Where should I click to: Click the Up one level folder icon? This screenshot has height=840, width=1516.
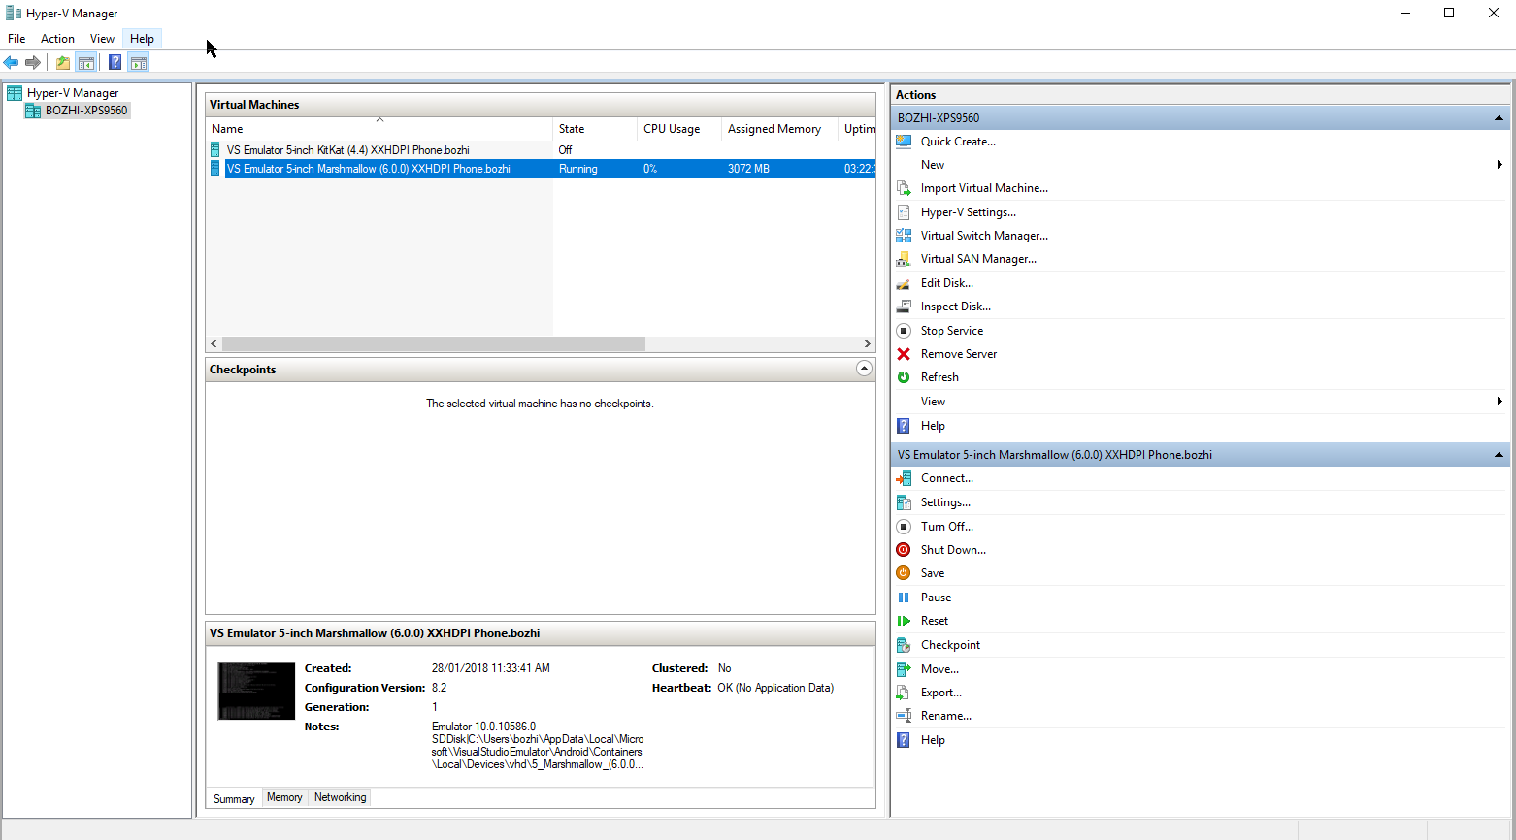click(x=63, y=62)
